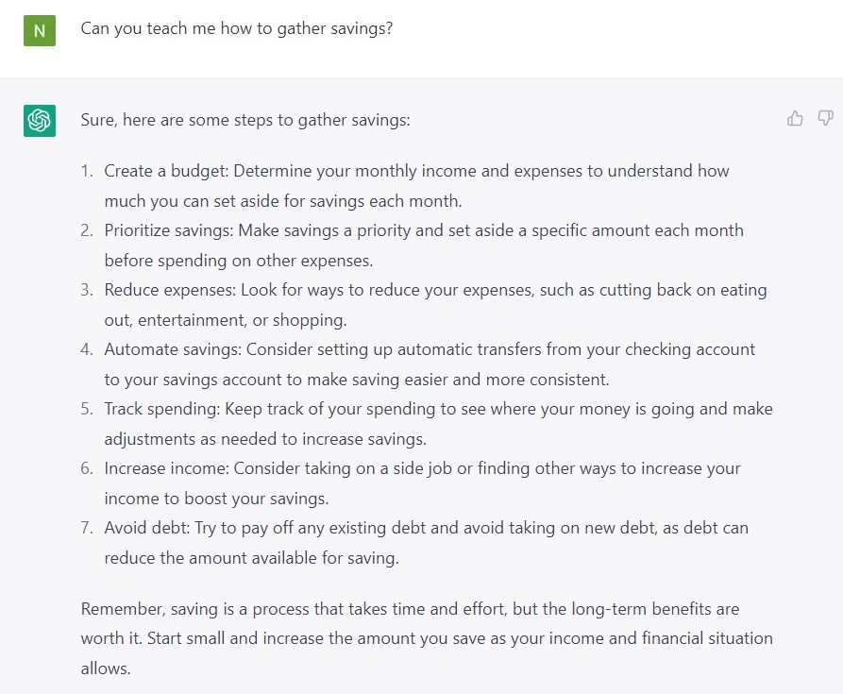Click the thumbs up icon on the response
This screenshot has height=694, width=843.
(795, 118)
